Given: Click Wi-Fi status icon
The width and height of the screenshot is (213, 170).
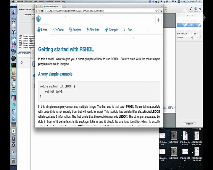Looking at the screenshot, I should [173, 1].
